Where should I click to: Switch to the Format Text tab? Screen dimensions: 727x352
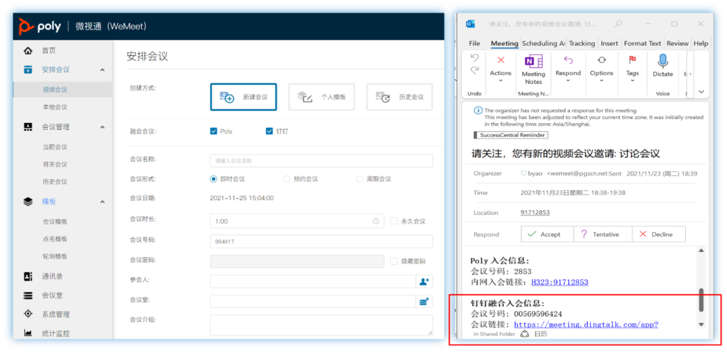[x=642, y=44]
